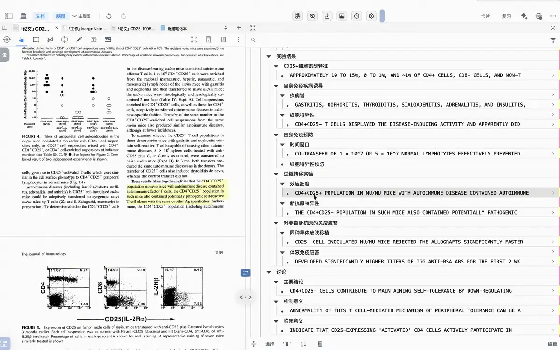Viewport: 560px width, 350px height.
Task: Click the HEOT toolbar button
Action: pyautogui.click(x=298, y=16)
